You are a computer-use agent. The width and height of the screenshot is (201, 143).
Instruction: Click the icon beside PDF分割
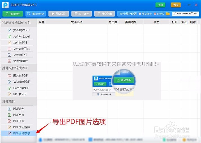[x=10, y=109]
